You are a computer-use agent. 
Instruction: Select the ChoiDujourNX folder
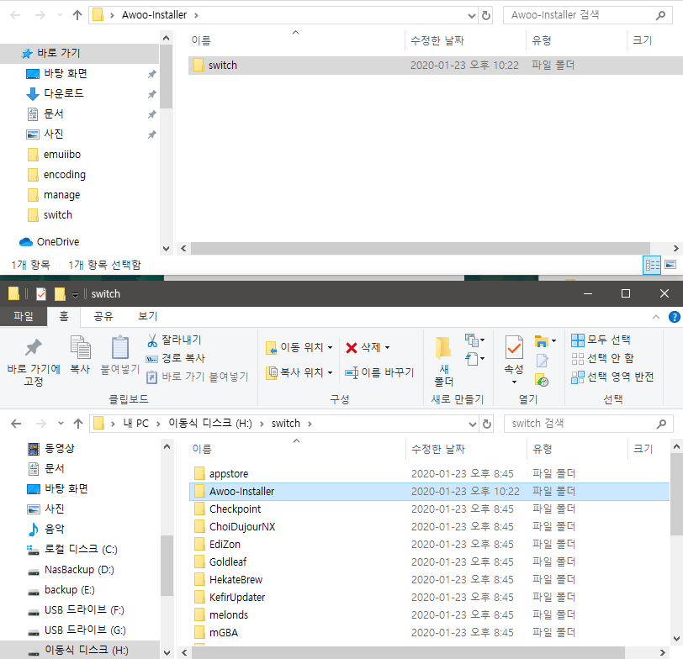(x=242, y=527)
